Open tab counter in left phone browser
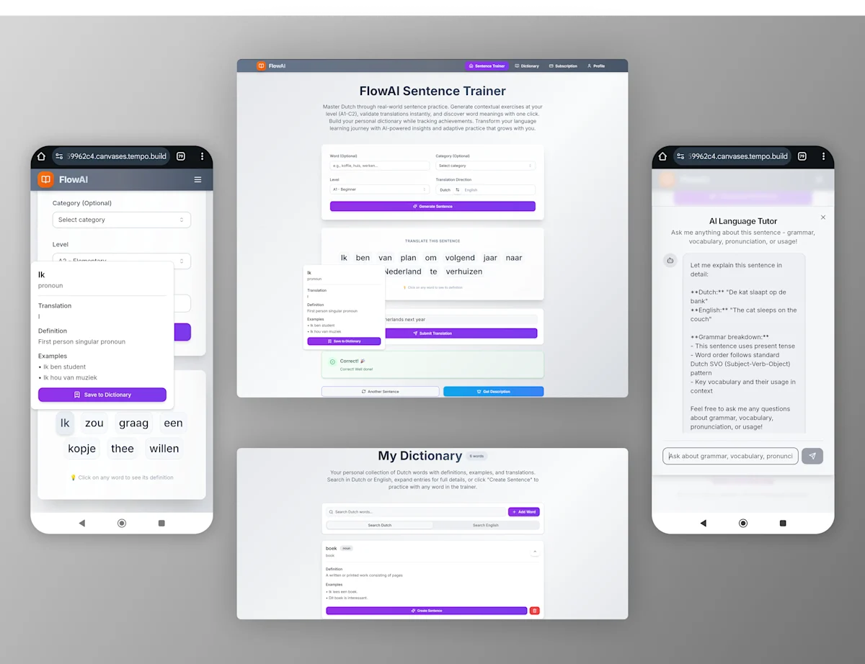Image resolution: width=865 pixels, height=664 pixels. point(181,156)
